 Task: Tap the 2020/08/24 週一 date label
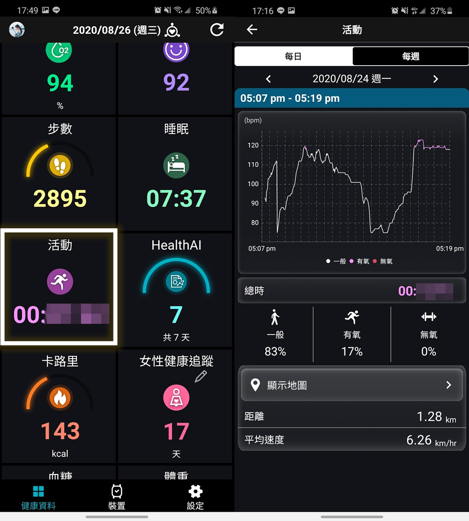(352, 79)
